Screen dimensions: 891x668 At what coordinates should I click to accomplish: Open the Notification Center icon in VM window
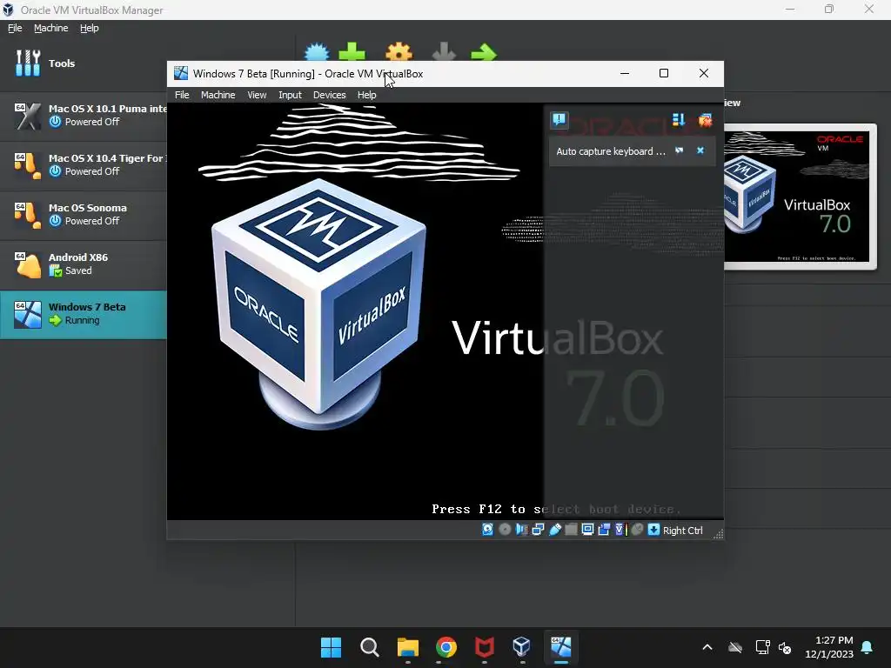pos(559,120)
